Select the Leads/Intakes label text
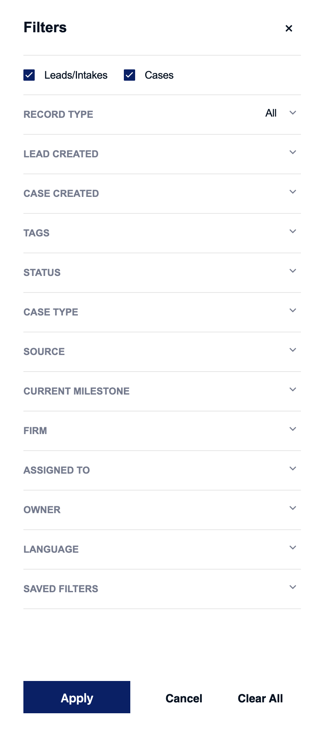Image resolution: width=309 pixels, height=731 pixels. tap(76, 75)
